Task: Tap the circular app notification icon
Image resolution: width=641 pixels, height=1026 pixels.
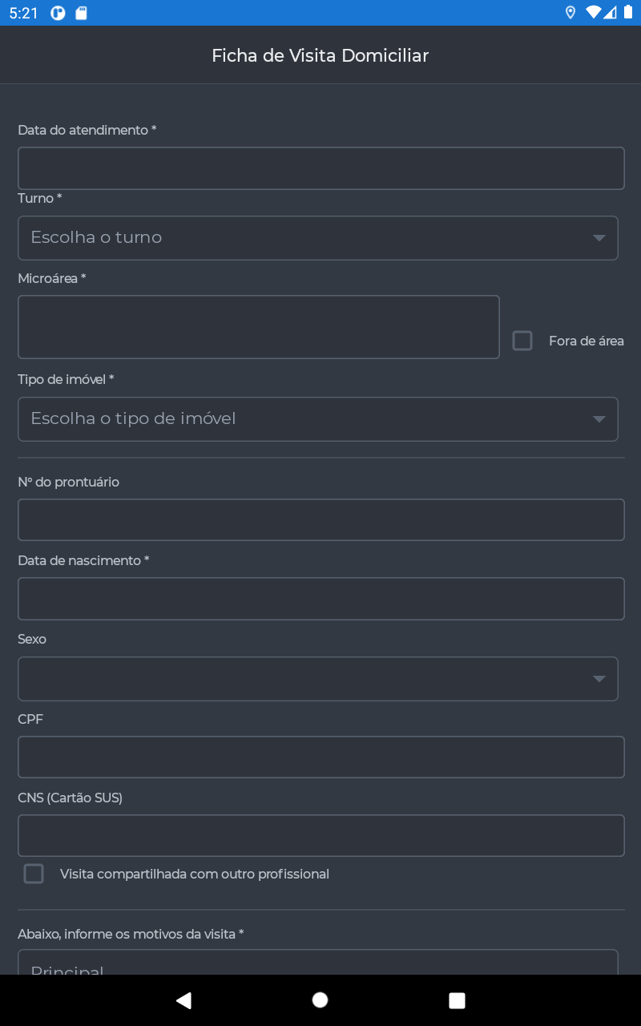Action: pyautogui.click(x=58, y=13)
